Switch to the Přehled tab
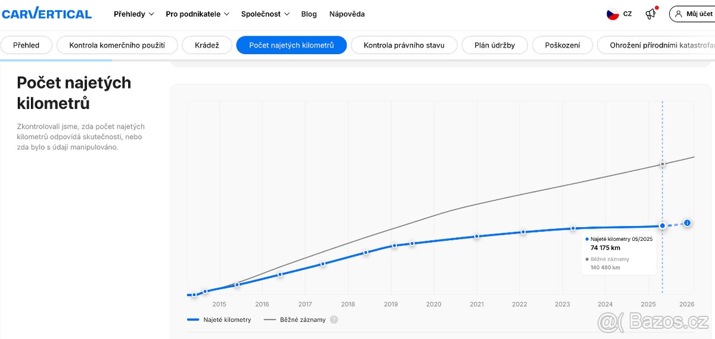The width and height of the screenshot is (715, 339). (x=26, y=45)
